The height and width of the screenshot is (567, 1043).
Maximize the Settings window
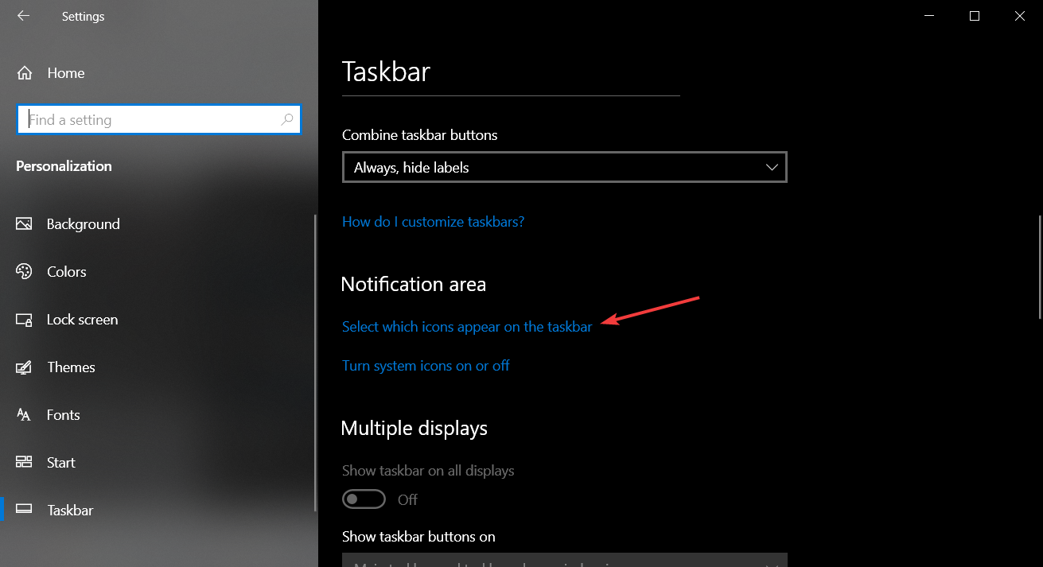(975, 16)
